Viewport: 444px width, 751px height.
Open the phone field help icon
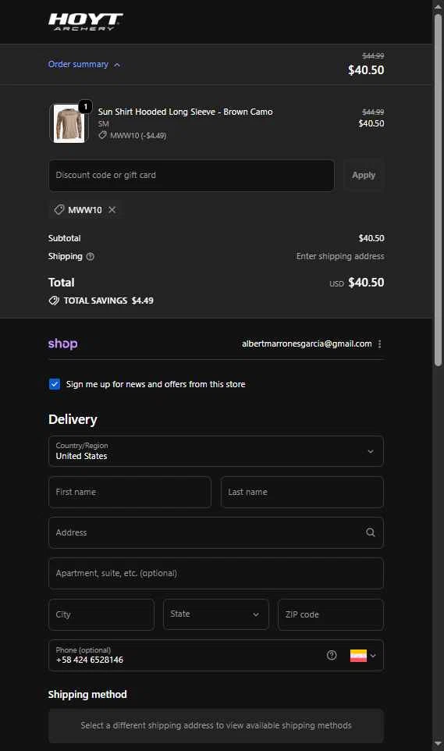click(x=332, y=655)
